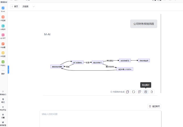
Task: Click the 导出图片 export image icon
Action: pyautogui.click(x=146, y=92)
